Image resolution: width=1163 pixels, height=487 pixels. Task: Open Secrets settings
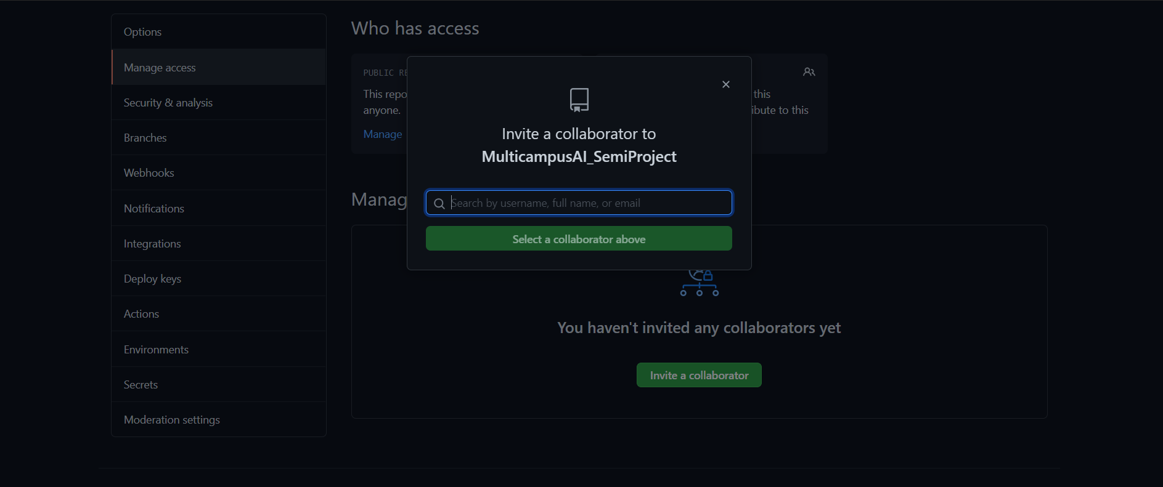pyautogui.click(x=219, y=384)
